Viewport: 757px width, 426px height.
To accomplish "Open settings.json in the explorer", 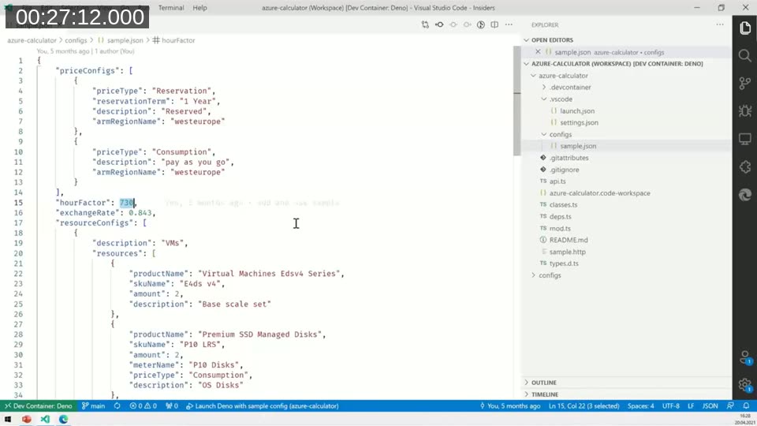I will (580, 123).
